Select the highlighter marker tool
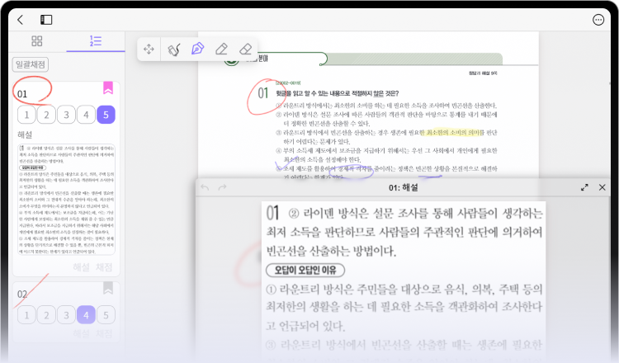This screenshot has width=619, height=363. coord(221,49)
